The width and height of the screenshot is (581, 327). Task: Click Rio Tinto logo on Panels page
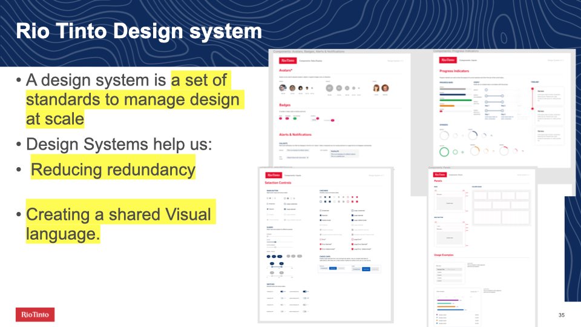point(439,174)
